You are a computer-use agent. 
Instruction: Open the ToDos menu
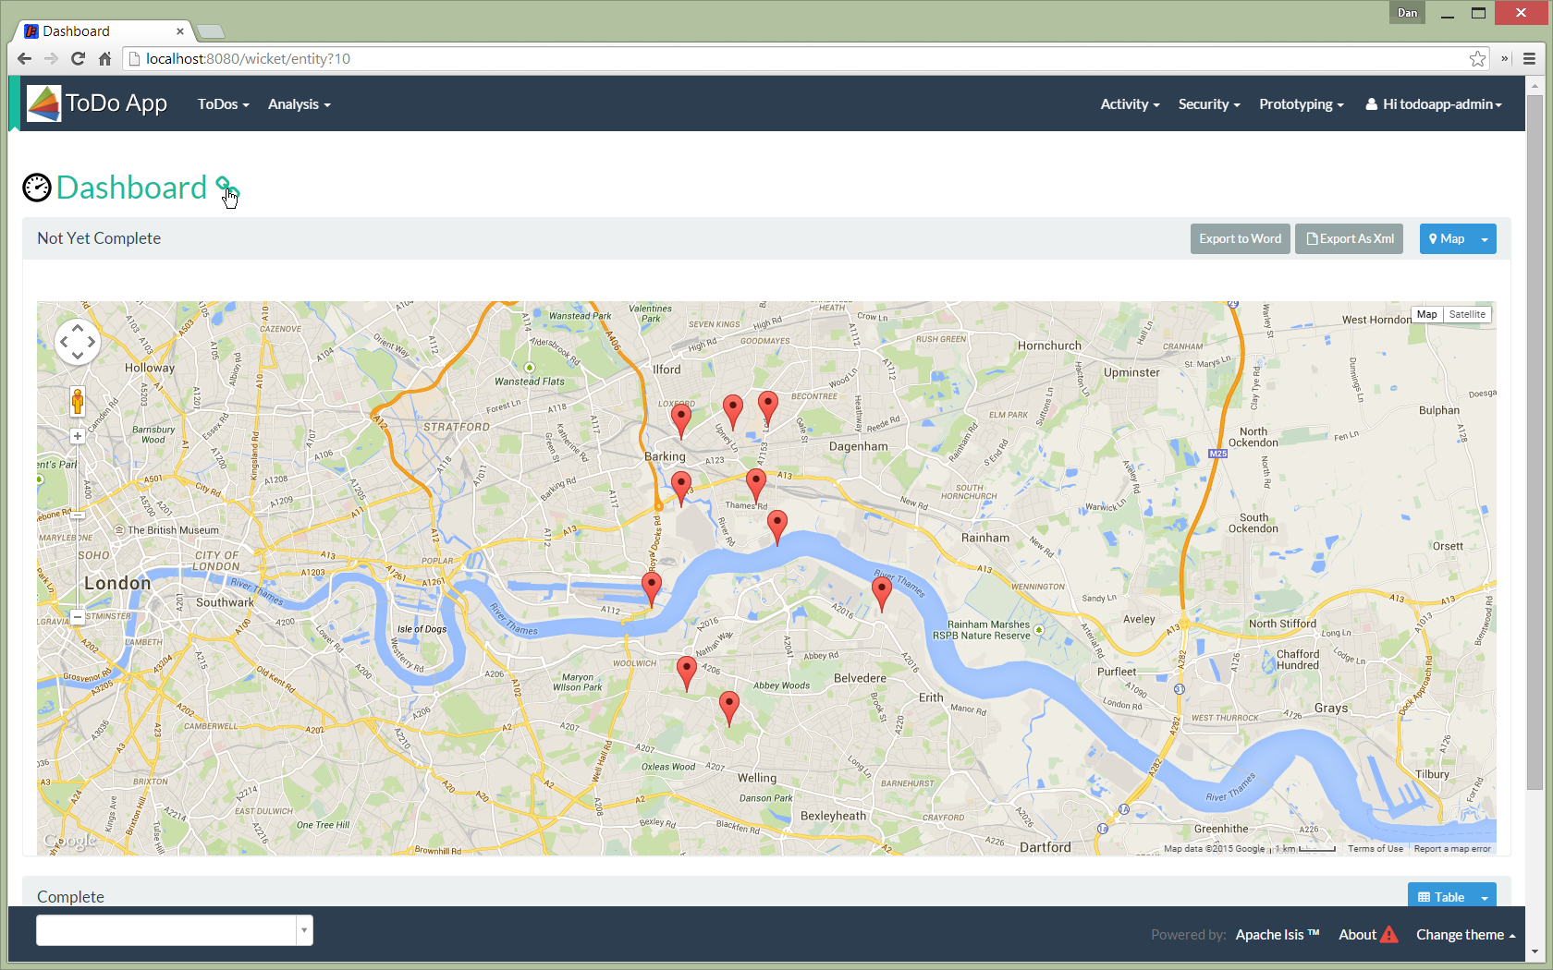[223, 104]
